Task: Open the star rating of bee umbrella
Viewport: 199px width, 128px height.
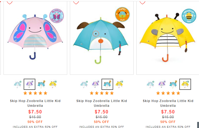Action: click(168, 93)
